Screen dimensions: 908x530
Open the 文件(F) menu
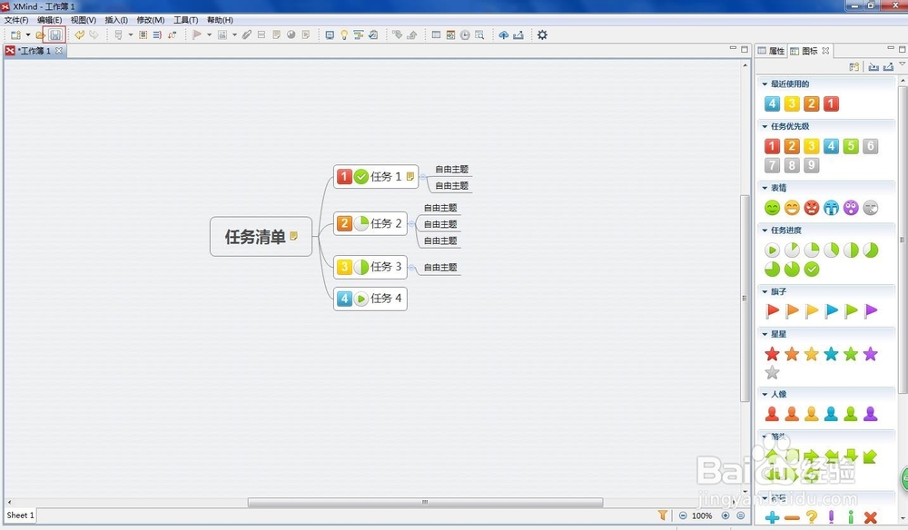point(16,20)
